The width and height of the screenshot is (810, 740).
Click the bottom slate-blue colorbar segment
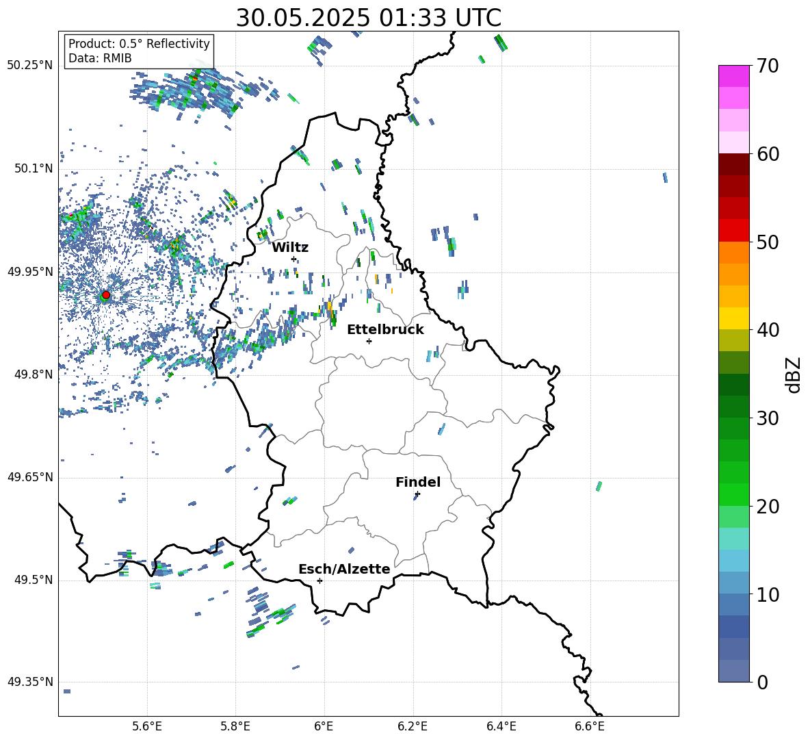tap(734, 671)
